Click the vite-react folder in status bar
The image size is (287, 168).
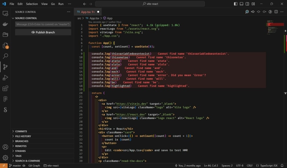click(x=51, y=165)
